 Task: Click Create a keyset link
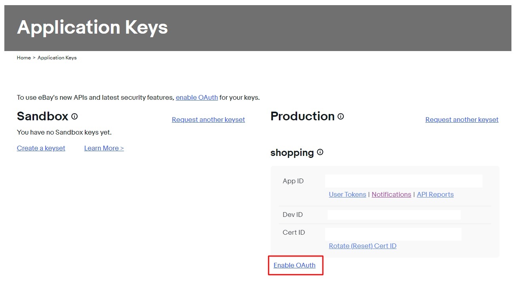(x=41, y=148)
